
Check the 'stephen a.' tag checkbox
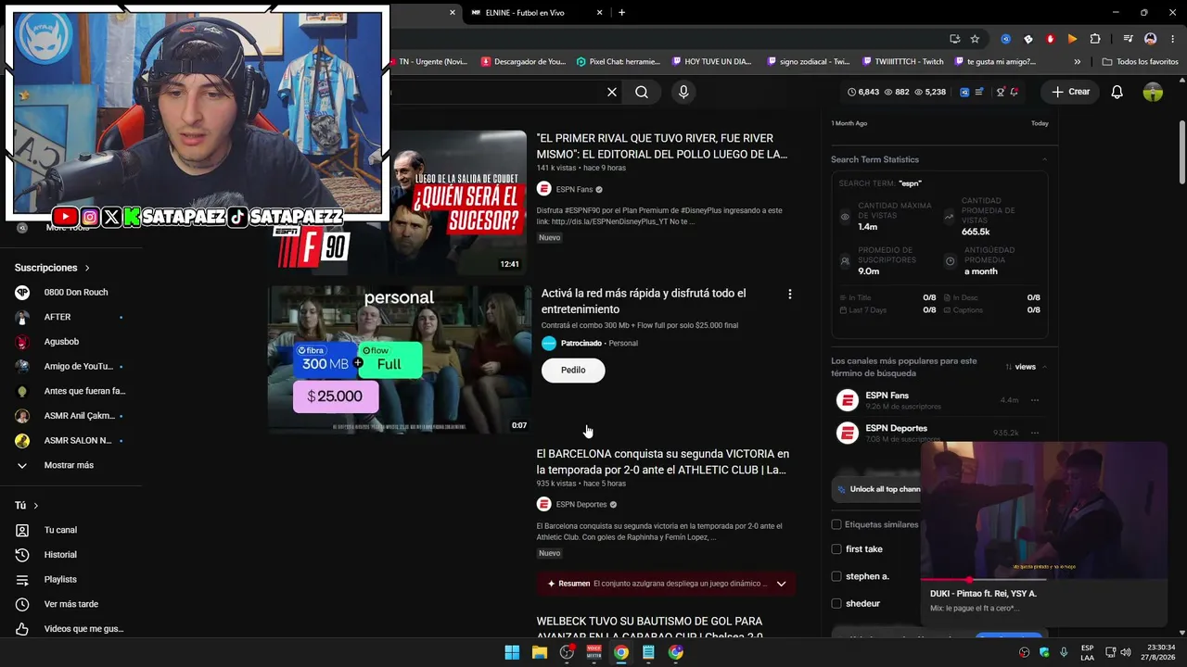click(836, 576)
